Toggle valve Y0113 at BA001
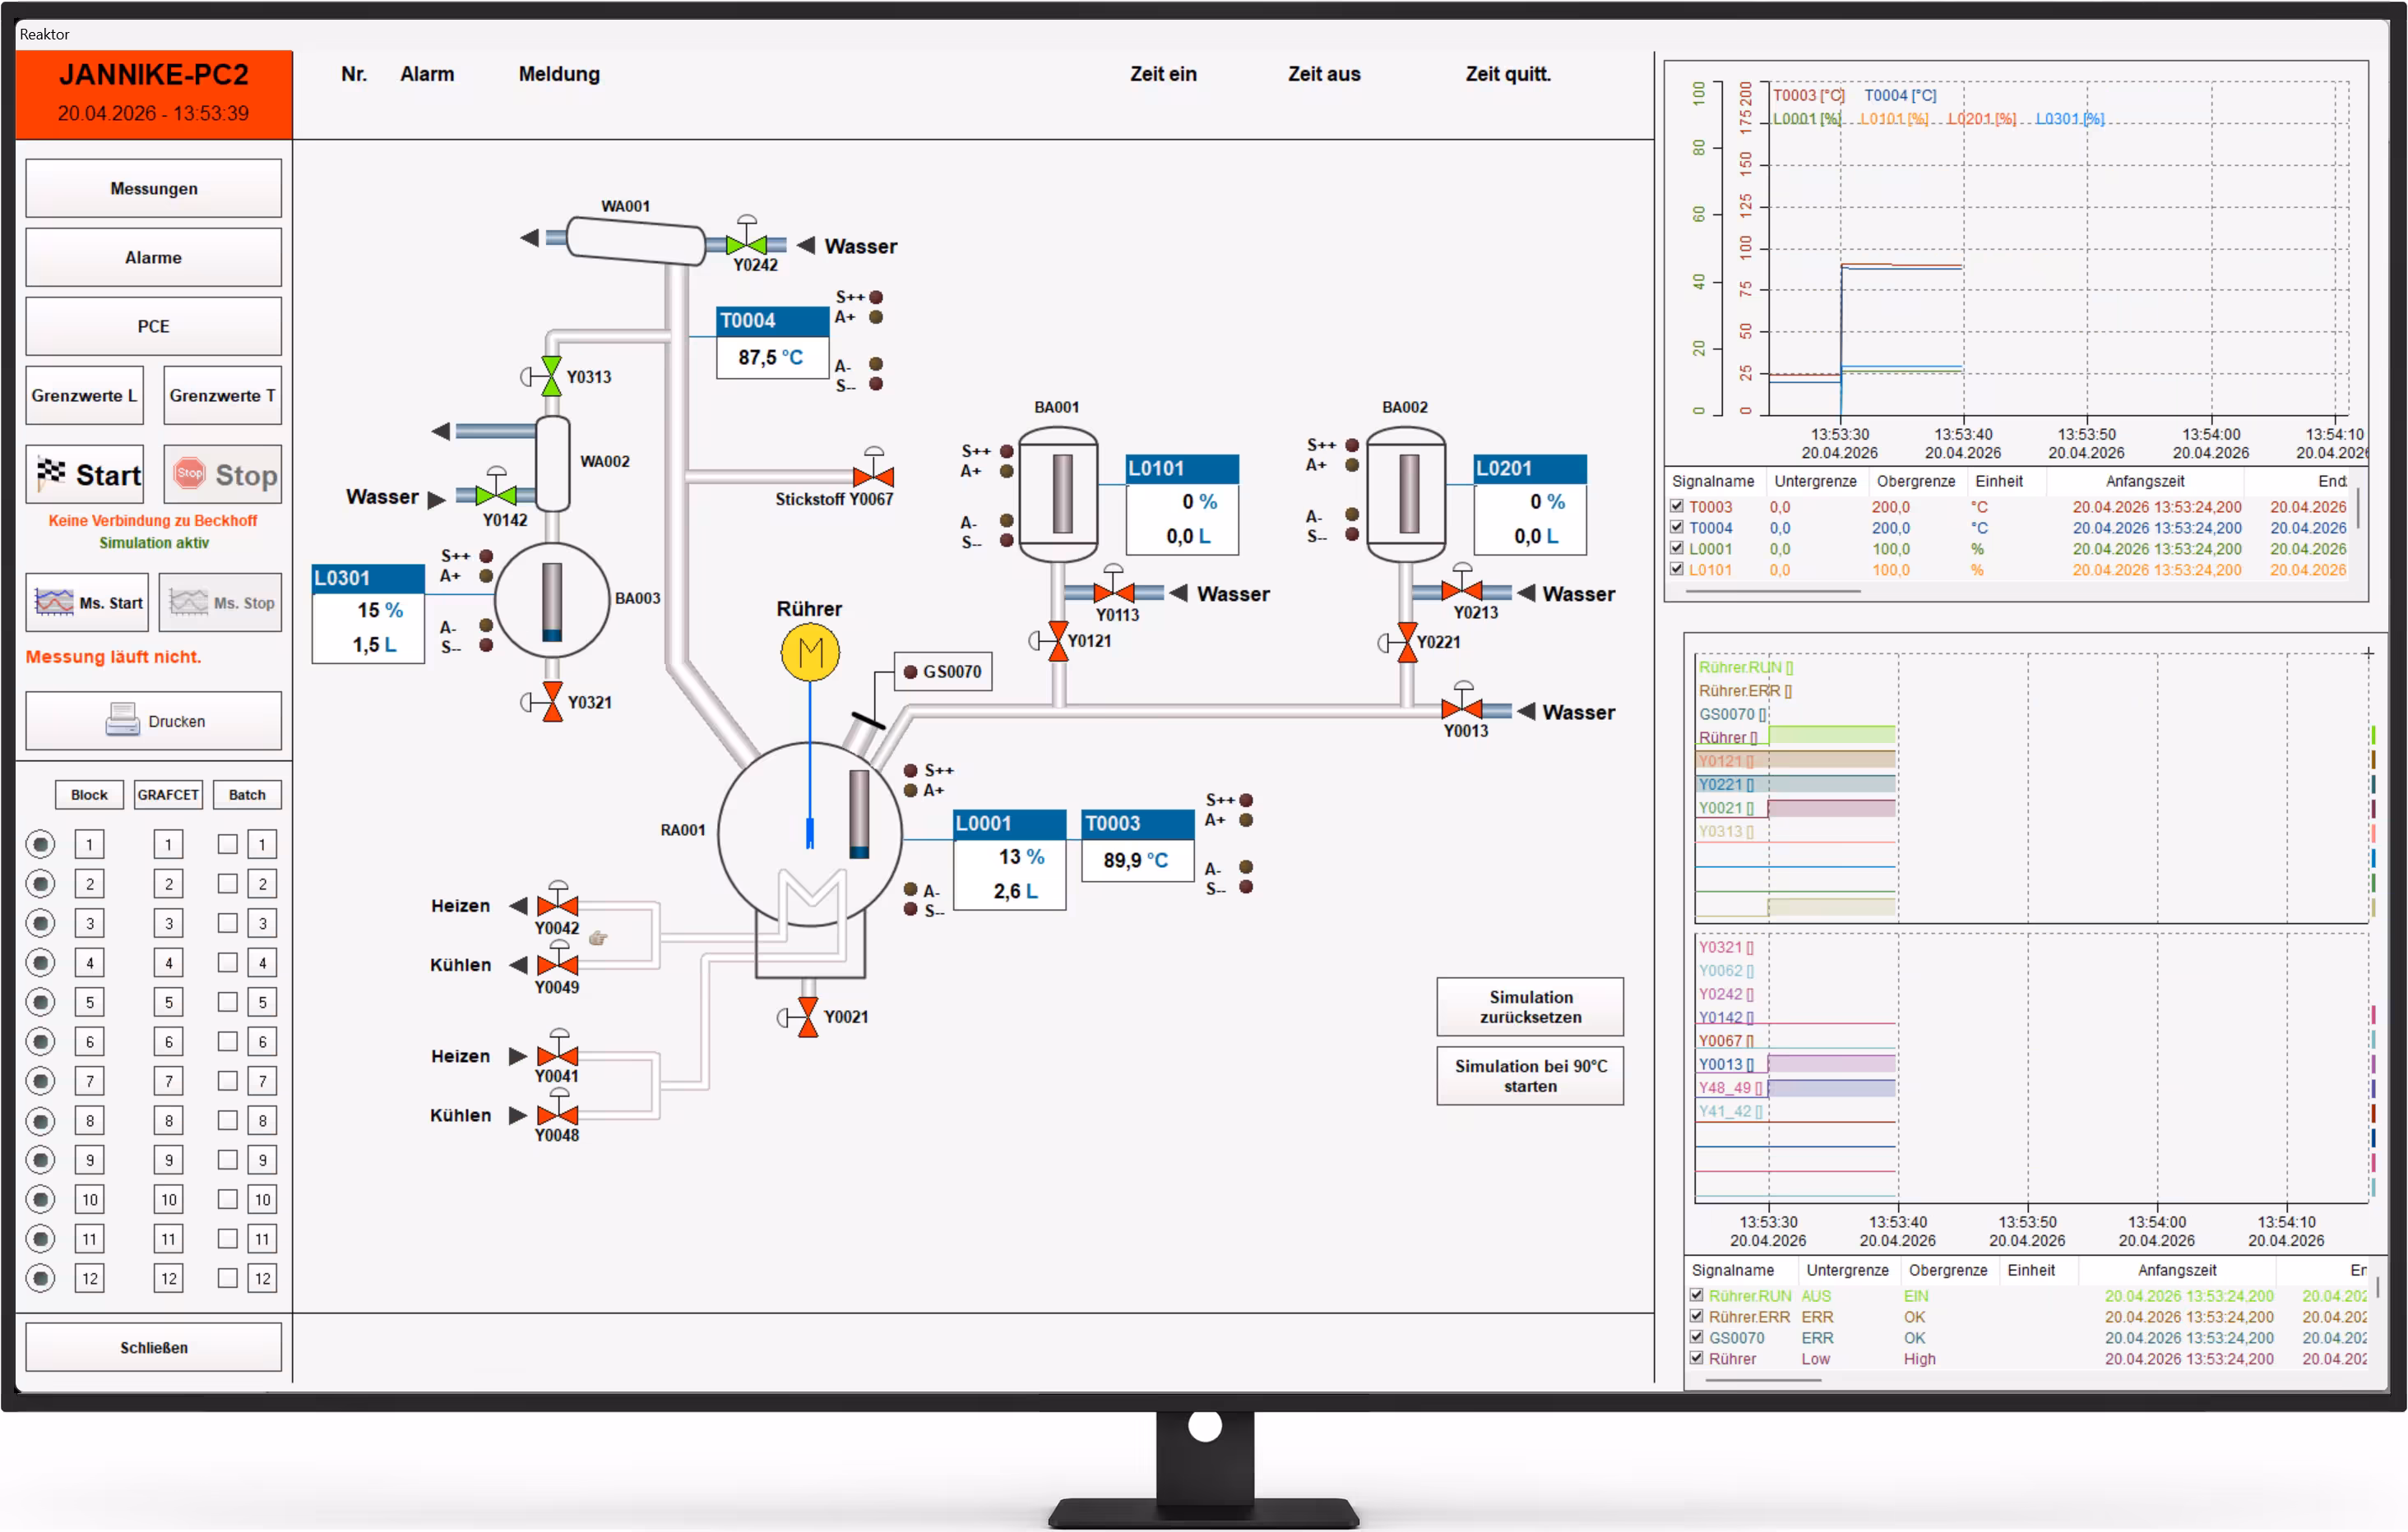2408x1532 pixels. point(1113,592)
